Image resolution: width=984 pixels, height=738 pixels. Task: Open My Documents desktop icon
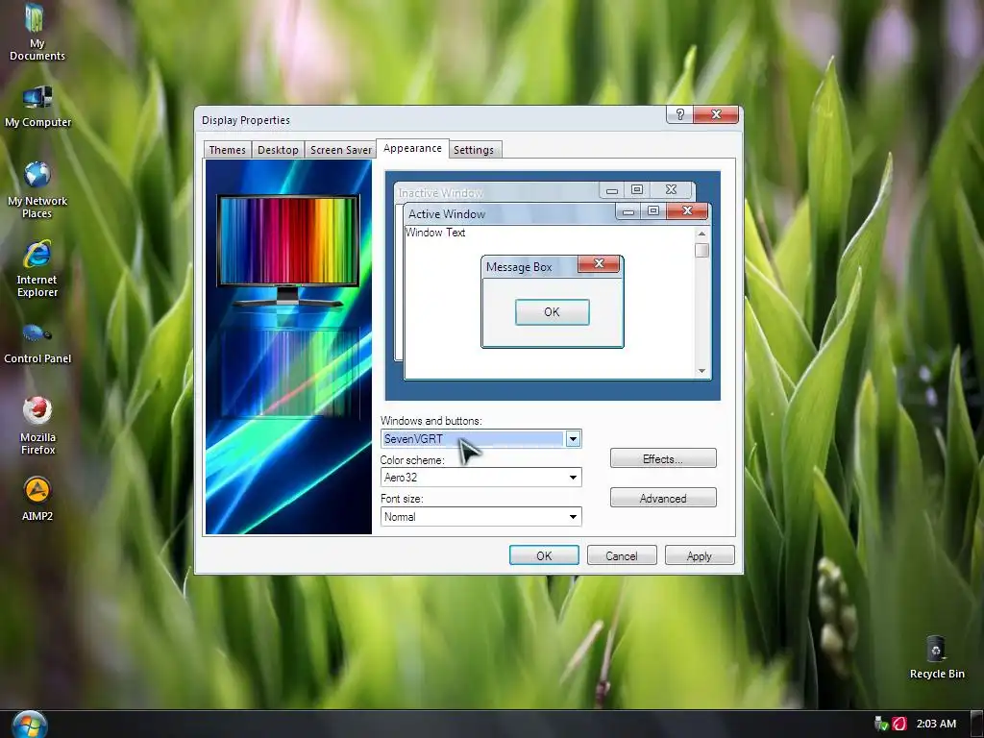click(37, 32)
